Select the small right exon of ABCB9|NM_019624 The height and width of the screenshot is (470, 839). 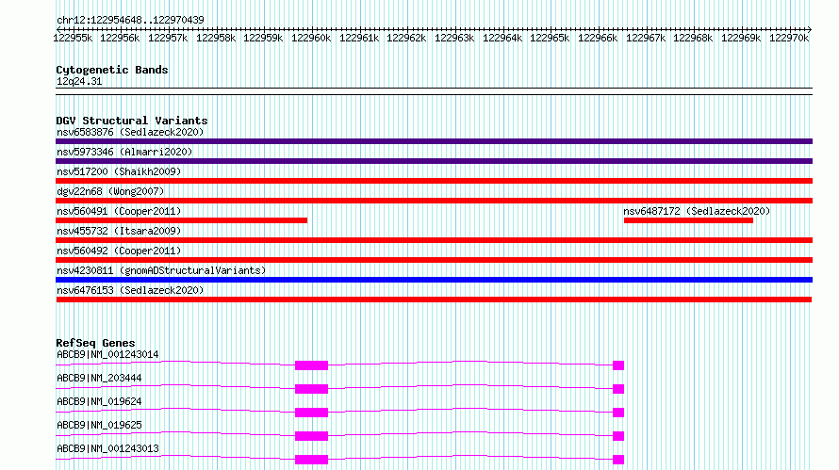pyautogui.click(x=618, y=413)
